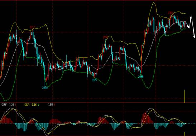This screenshot has height=136, width=196.
Task: Click the 2925 low price label
Action: 94,80
